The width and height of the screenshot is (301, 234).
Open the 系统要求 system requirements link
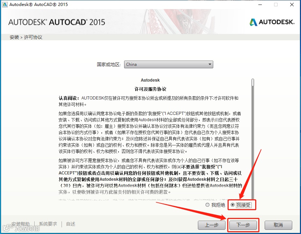pos(48,224)
